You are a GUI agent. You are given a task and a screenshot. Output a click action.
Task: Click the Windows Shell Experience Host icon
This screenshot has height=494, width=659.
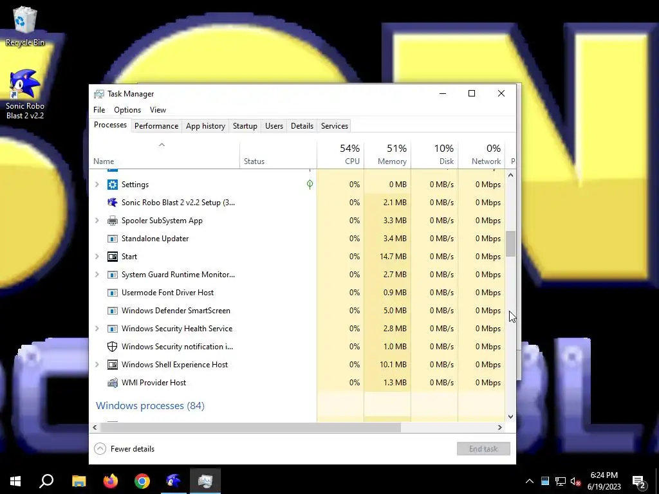point(112,365)
